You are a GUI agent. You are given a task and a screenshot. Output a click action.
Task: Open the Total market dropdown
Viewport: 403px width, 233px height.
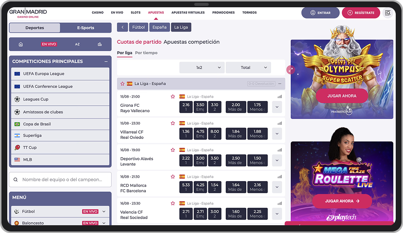[x=248, y=67]
